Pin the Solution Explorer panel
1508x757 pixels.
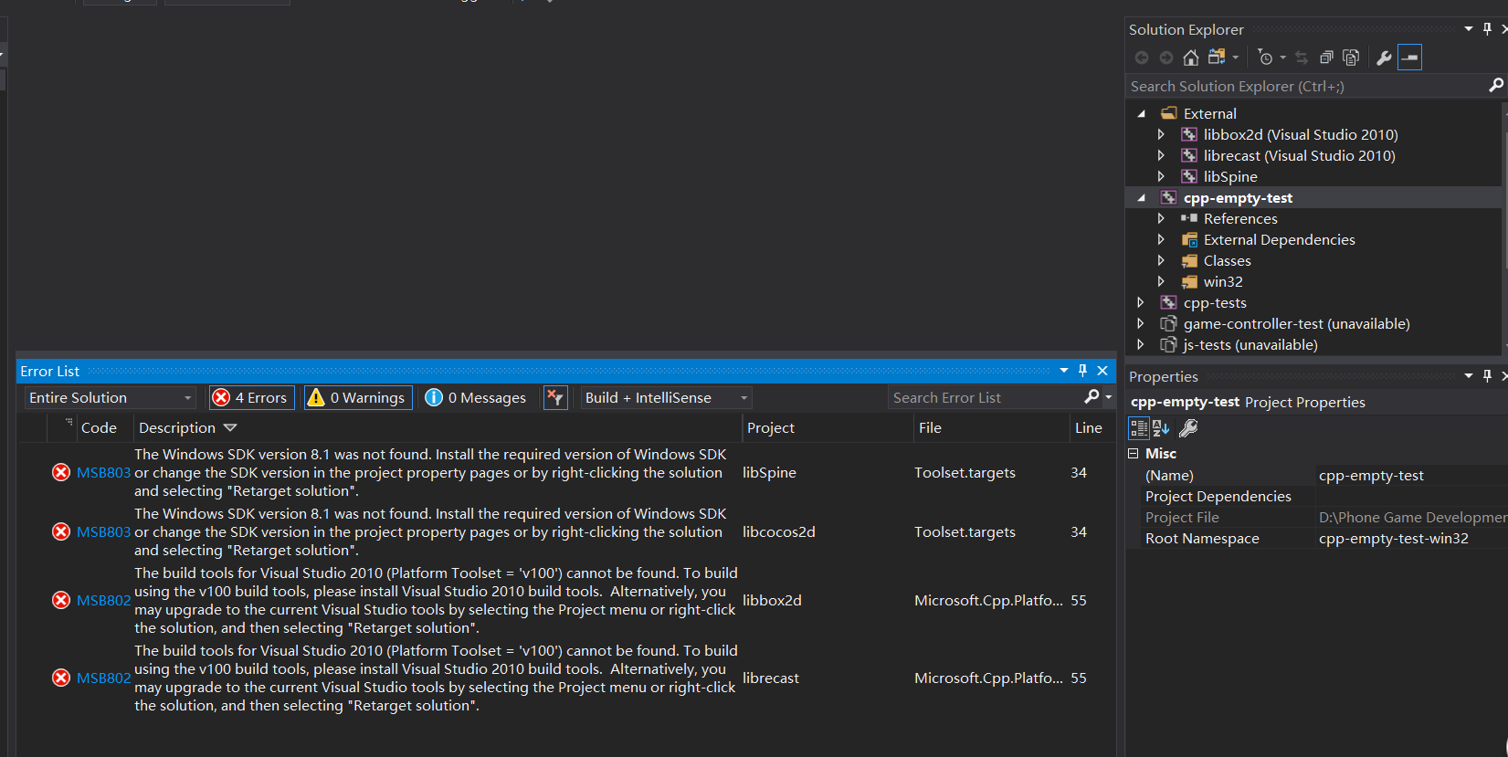[x=1487, y=29]
